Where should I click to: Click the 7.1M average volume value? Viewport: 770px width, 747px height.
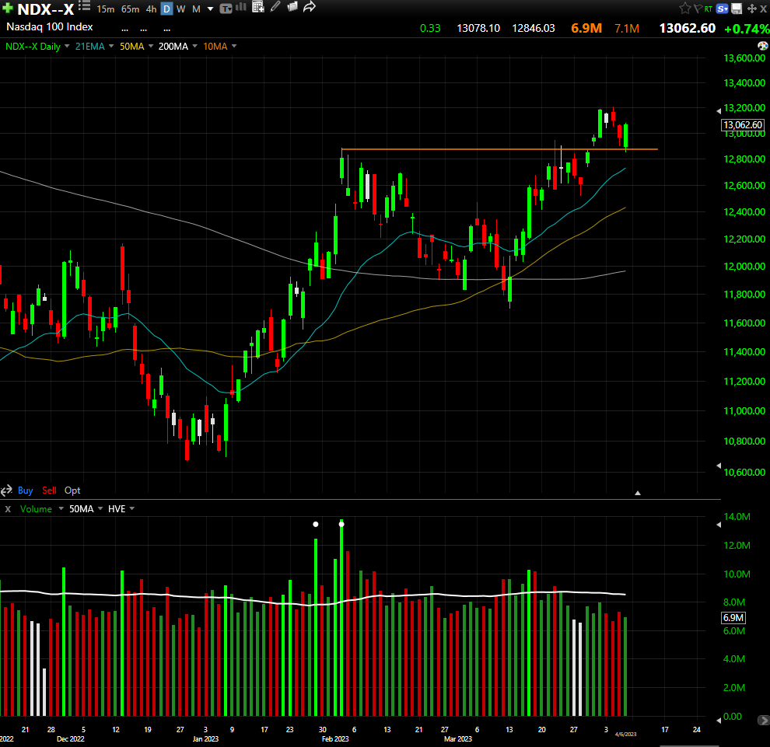(627, 29)
